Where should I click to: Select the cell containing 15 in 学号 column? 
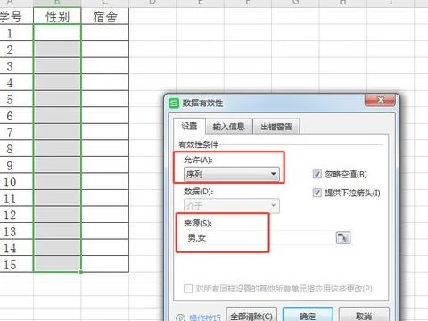tap(16, 264)
